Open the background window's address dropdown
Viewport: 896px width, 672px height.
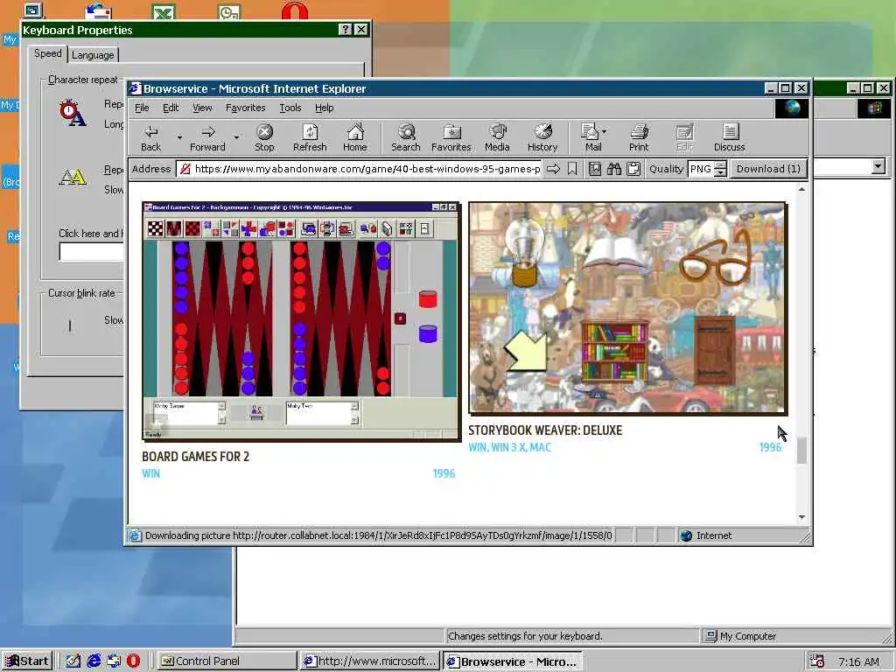pos(878,166)
